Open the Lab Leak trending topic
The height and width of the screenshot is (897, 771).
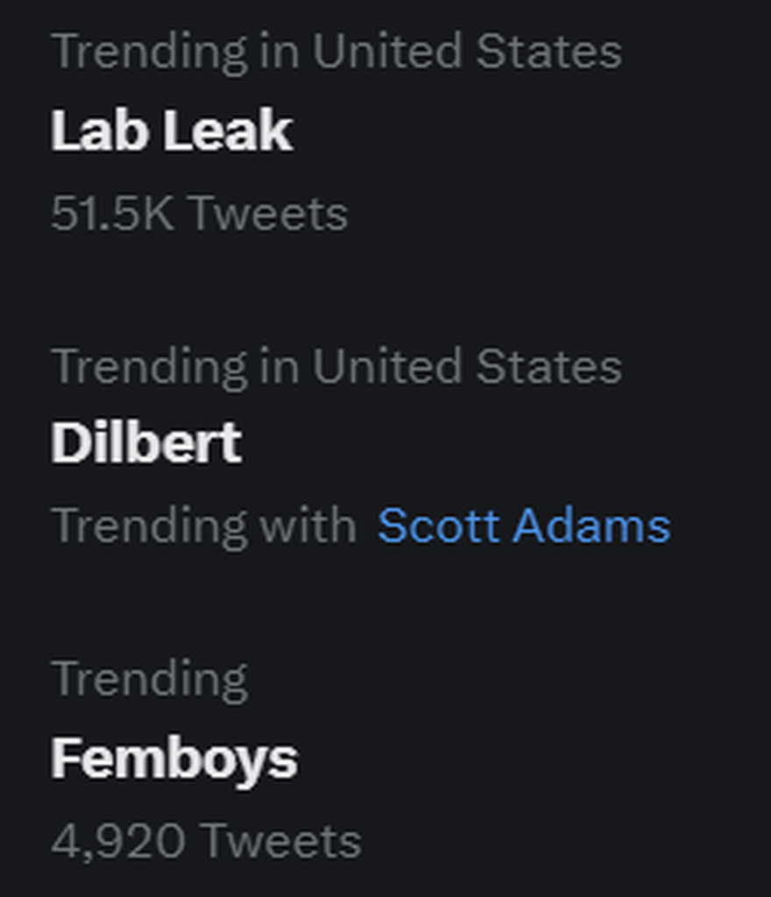171,131
